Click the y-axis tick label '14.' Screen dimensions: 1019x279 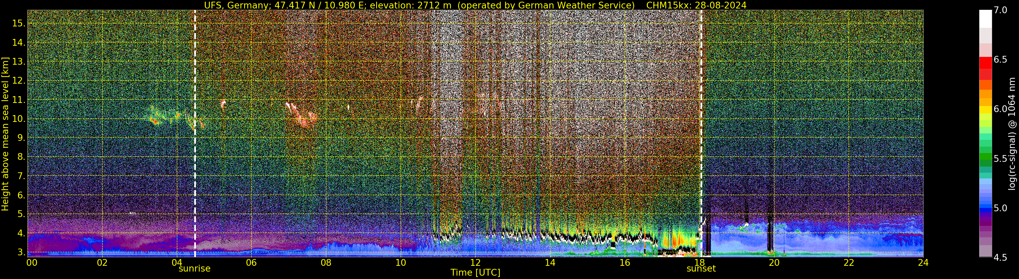pyautogui.click(x=19, y=43)
